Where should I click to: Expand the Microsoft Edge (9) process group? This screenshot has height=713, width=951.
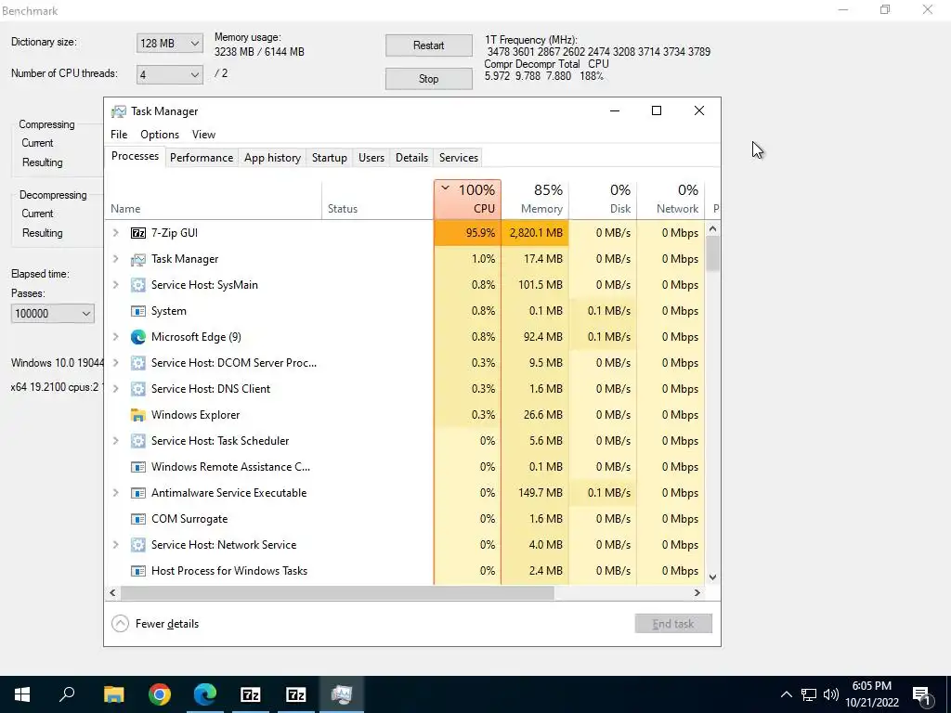(x=116, y=337)
